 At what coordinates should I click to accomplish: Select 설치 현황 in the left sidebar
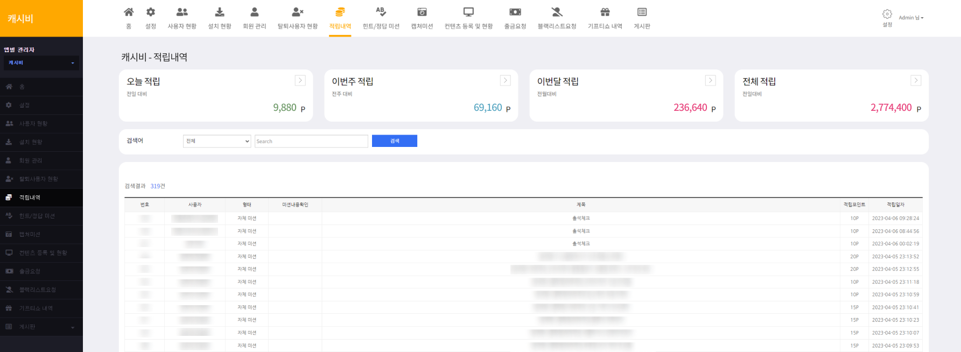[41, 142]
